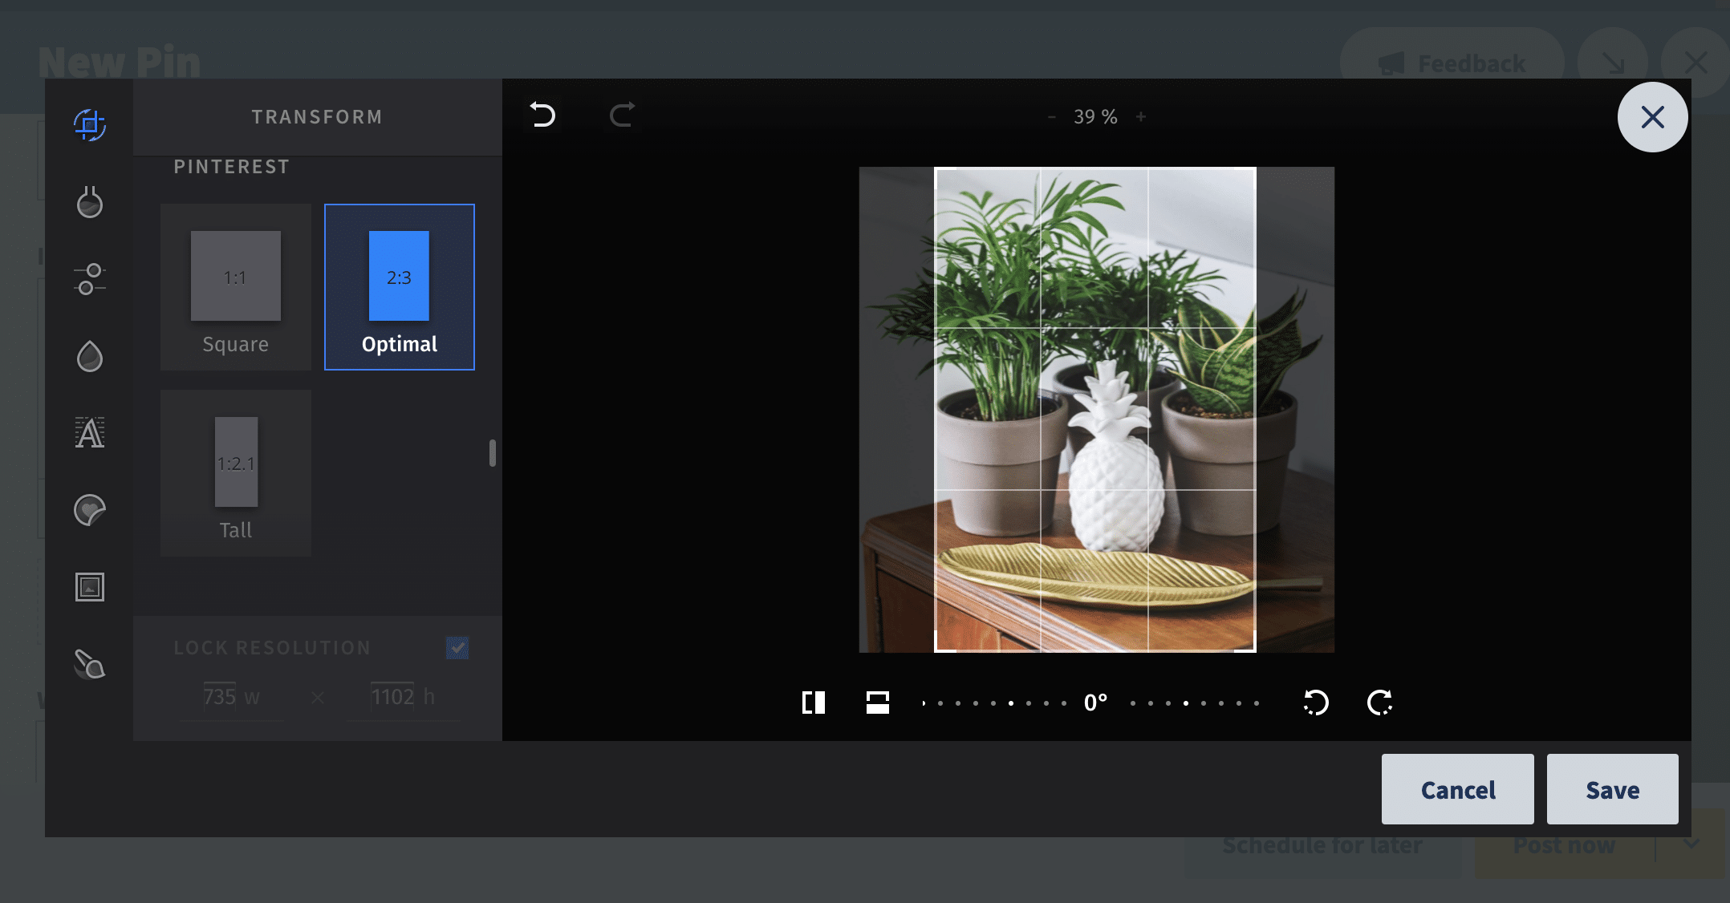The image size is (1730, 903).
Task: Toggle the Lock Resolution checkbox
Action: coord(457,647)
